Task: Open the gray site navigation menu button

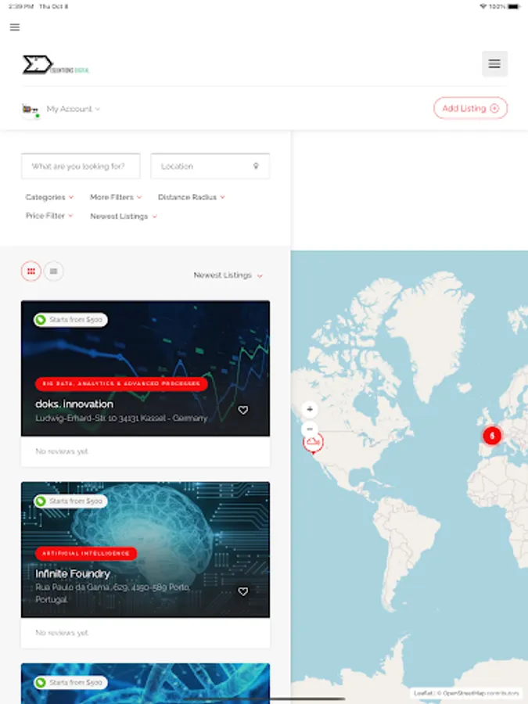Action: [x=494, y=64]
